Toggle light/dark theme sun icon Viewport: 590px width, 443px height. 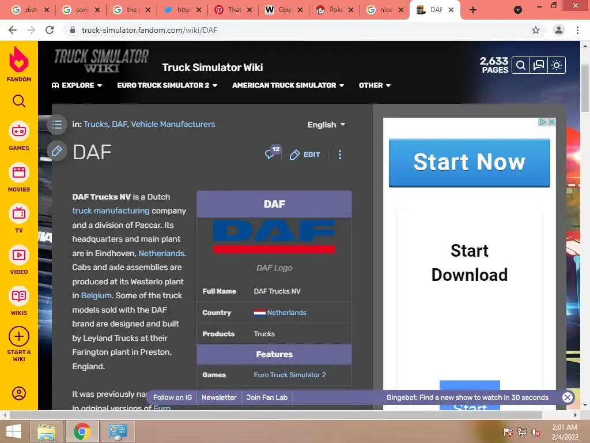tap(557, 66)
